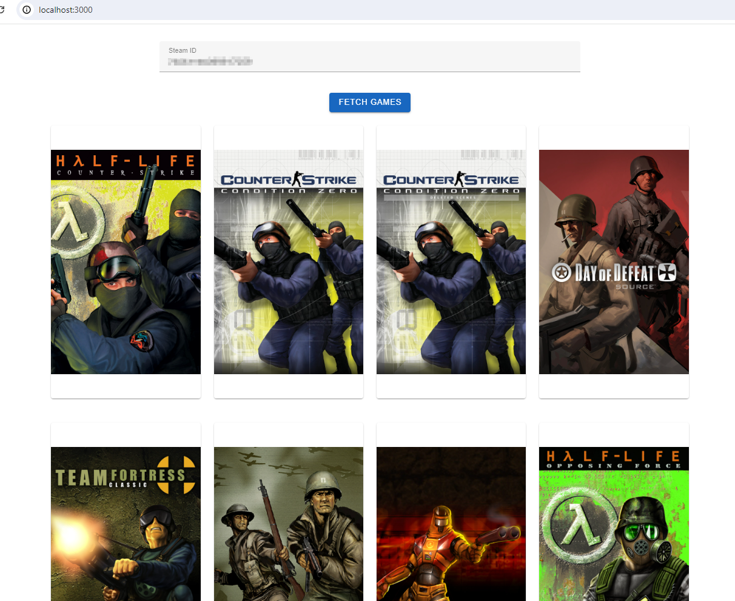Open the cover showing two WWII soldiers with rifle
735x601 pixels.
click(289, 524)
